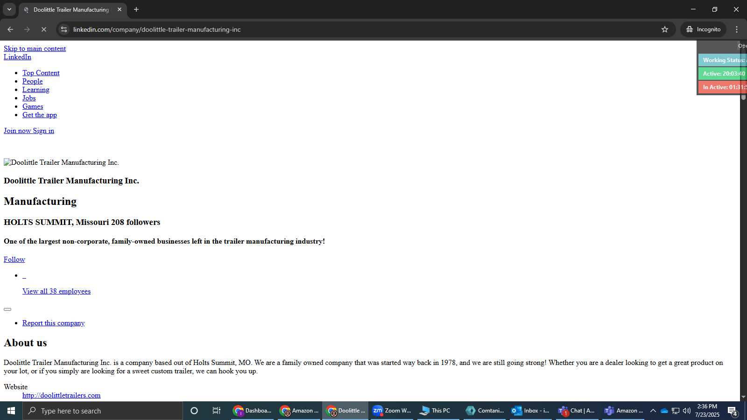Click the Doolittle company logo image
The height and width of the screenshot is (420, 747).
tap(61, 162)
